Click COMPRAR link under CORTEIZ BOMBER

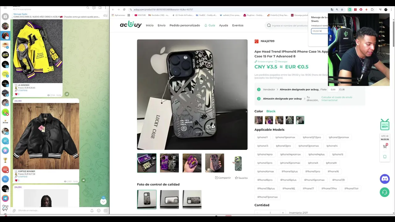pos(23,177)
